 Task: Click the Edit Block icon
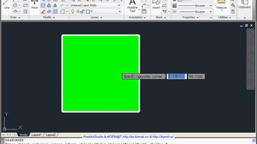(x=164, y=5)
